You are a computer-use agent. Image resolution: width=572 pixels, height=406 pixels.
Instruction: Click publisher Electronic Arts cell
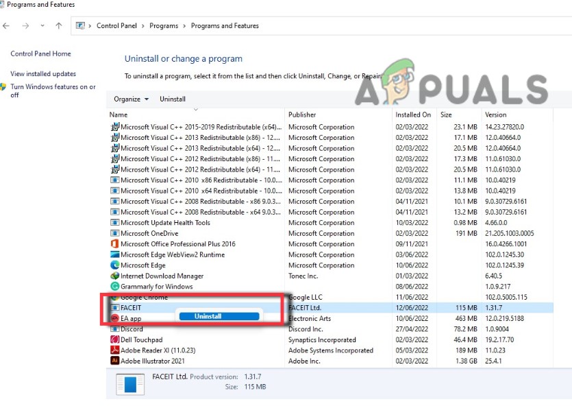tap(310, 318)
